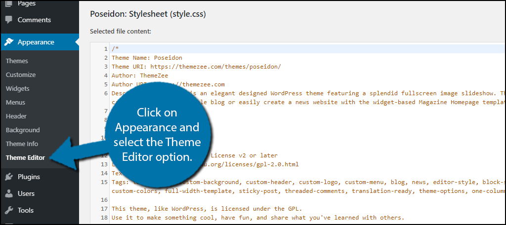Open the Customize submenu item

point(21,75)
